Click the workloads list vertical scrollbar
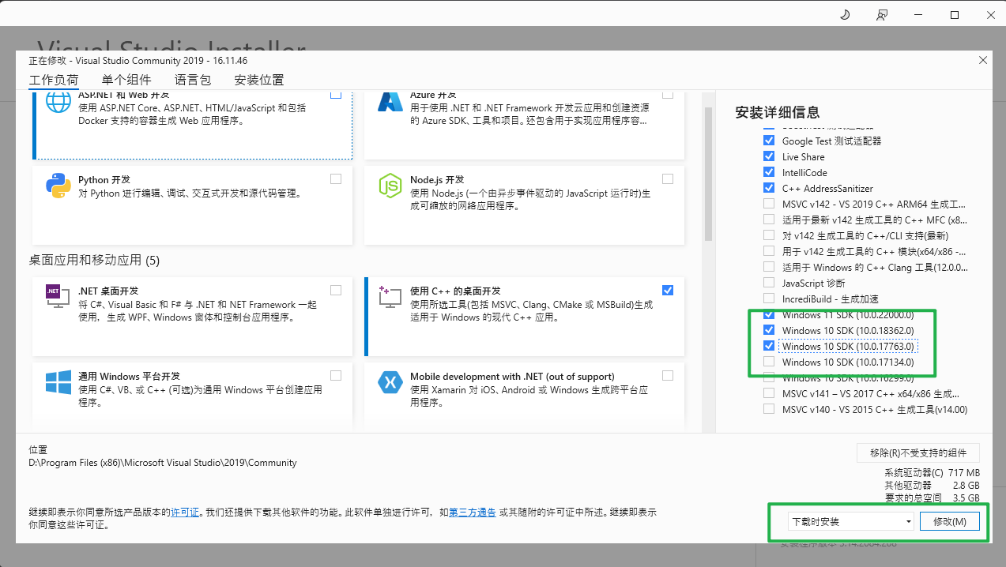The image size is (1006, 567). (x=708, y=174)
